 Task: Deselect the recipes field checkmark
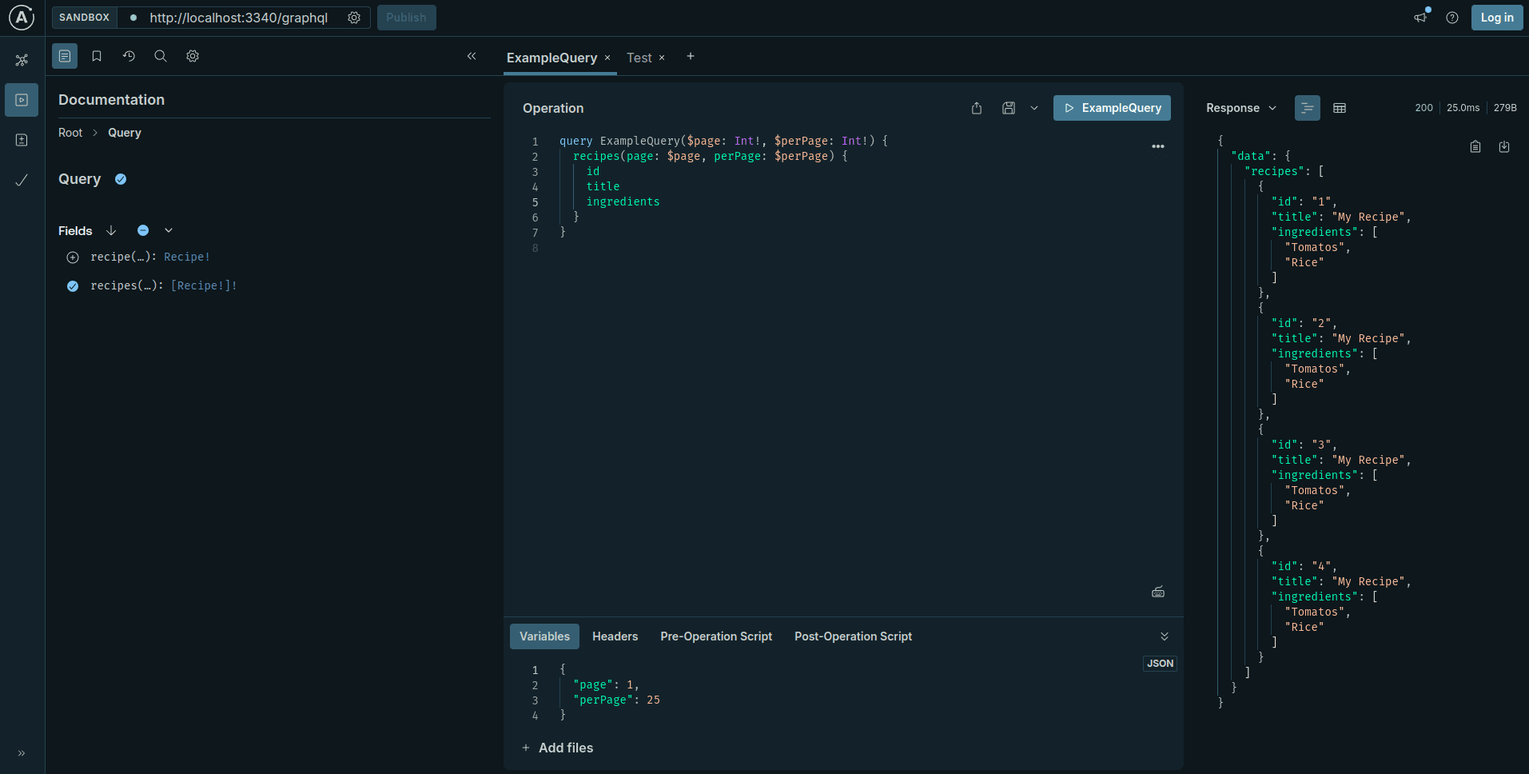tap(72, 285)
